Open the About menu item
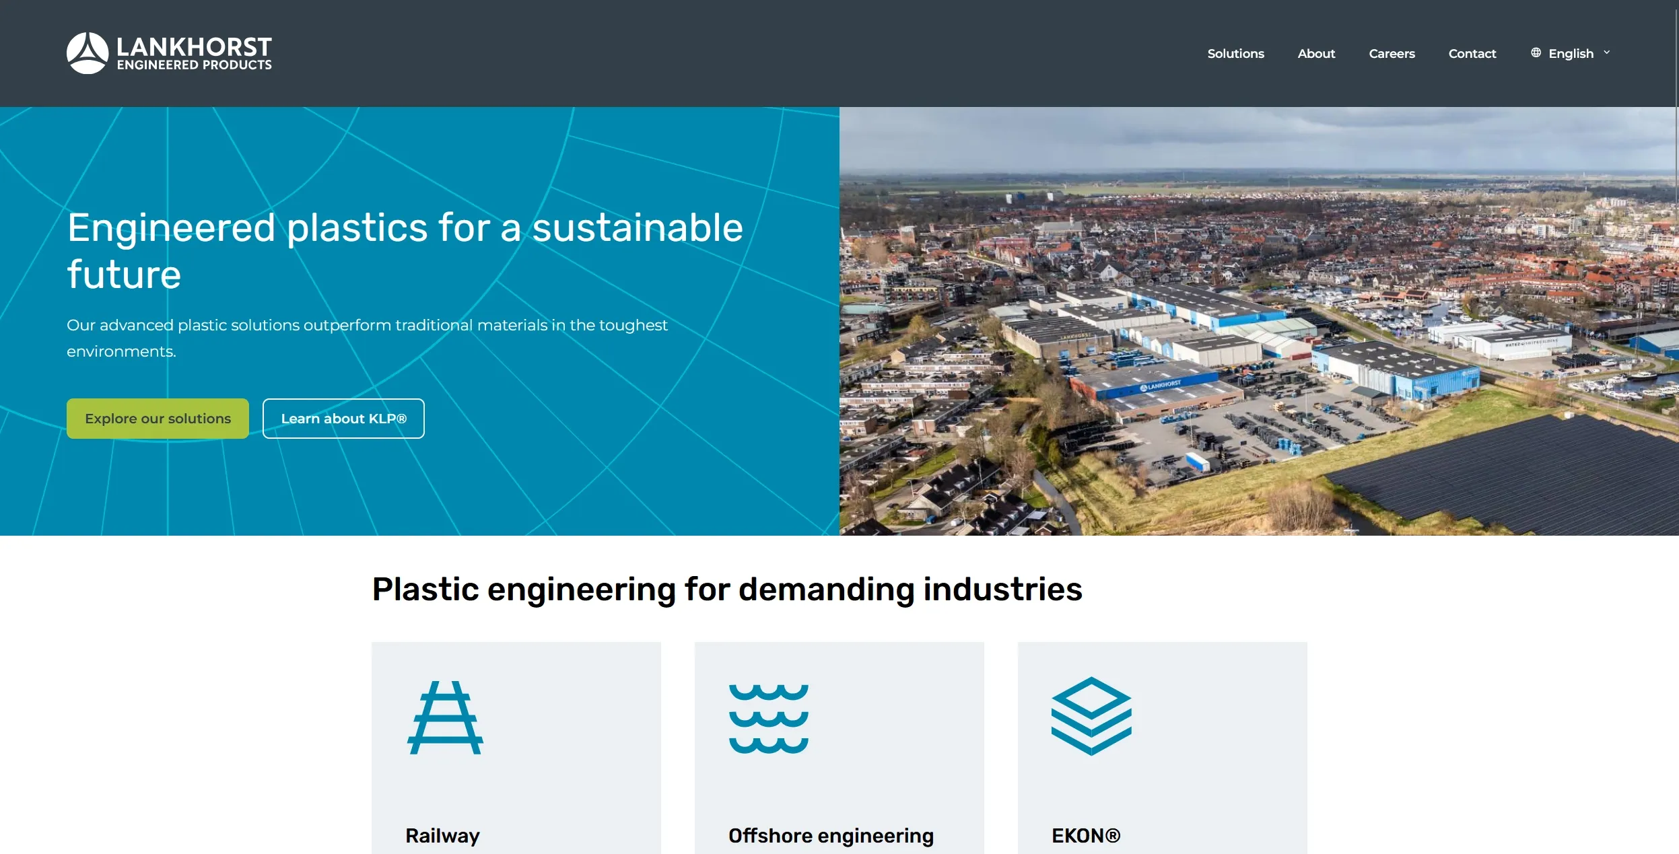This screenshot has height=854, width=1679. click(1316, 53)
